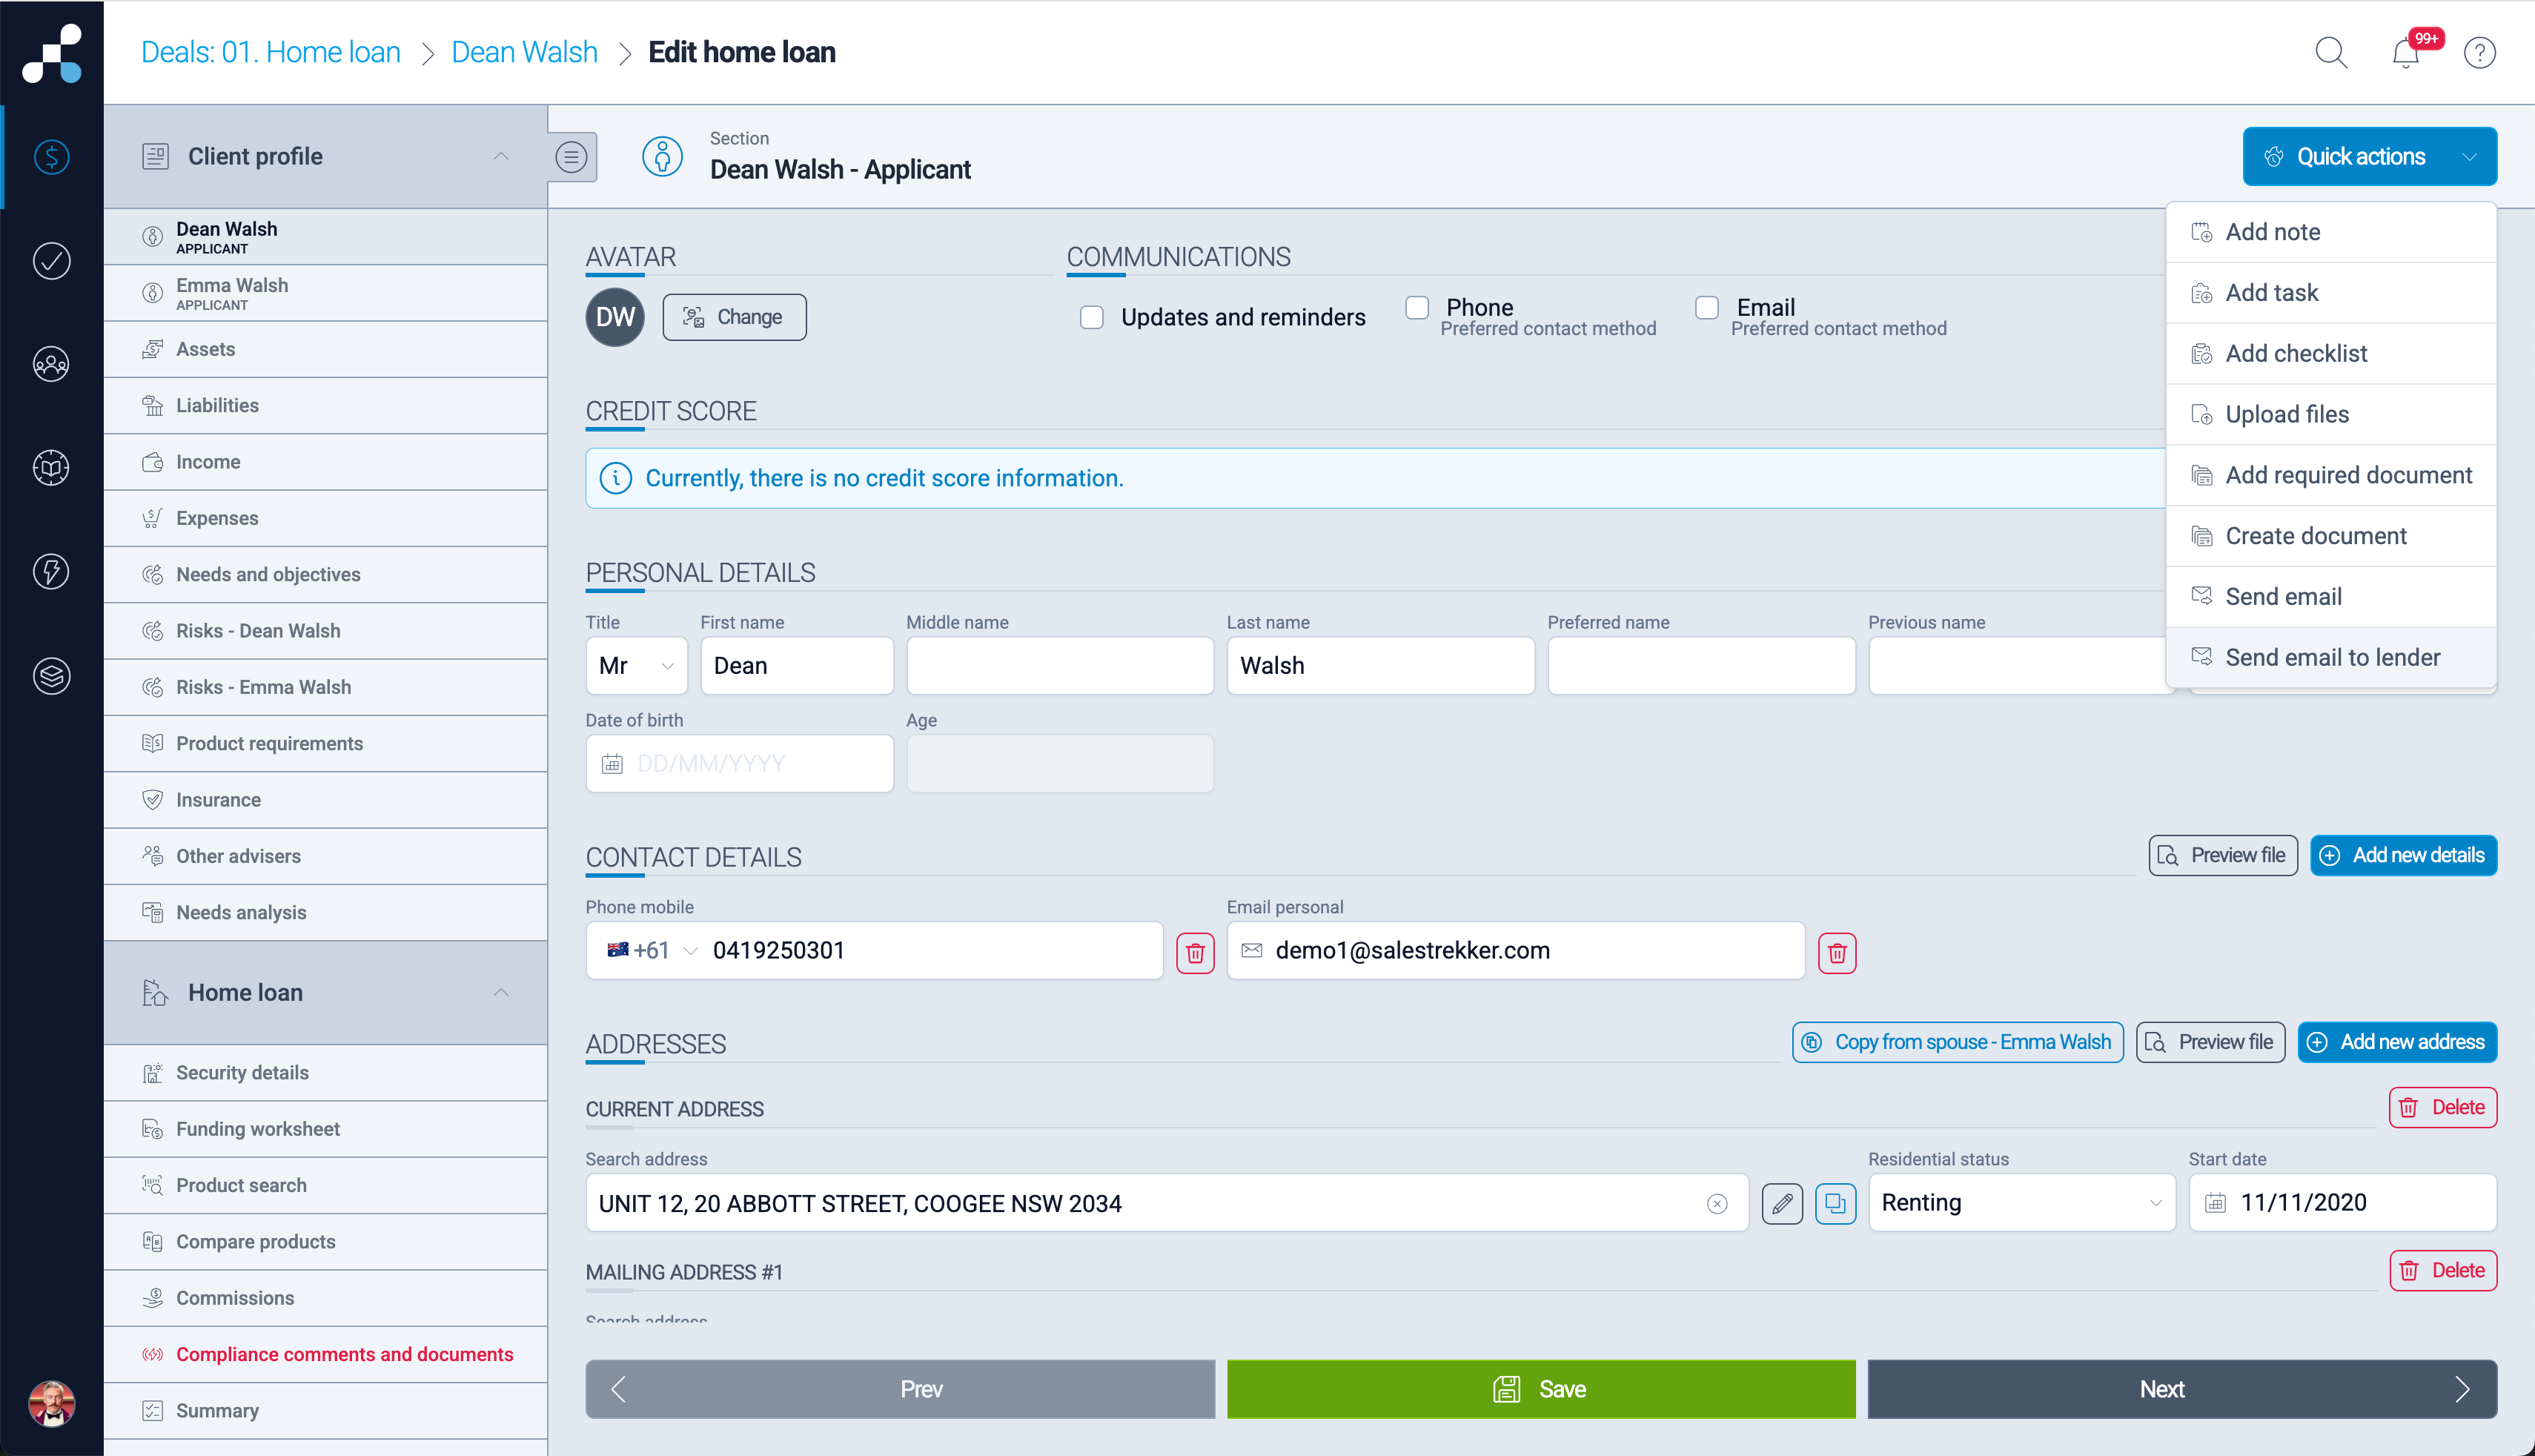The width and height of the screenshot is (2535, 1456).
Task: Click the credit score info icon
Action: [616, 478]
